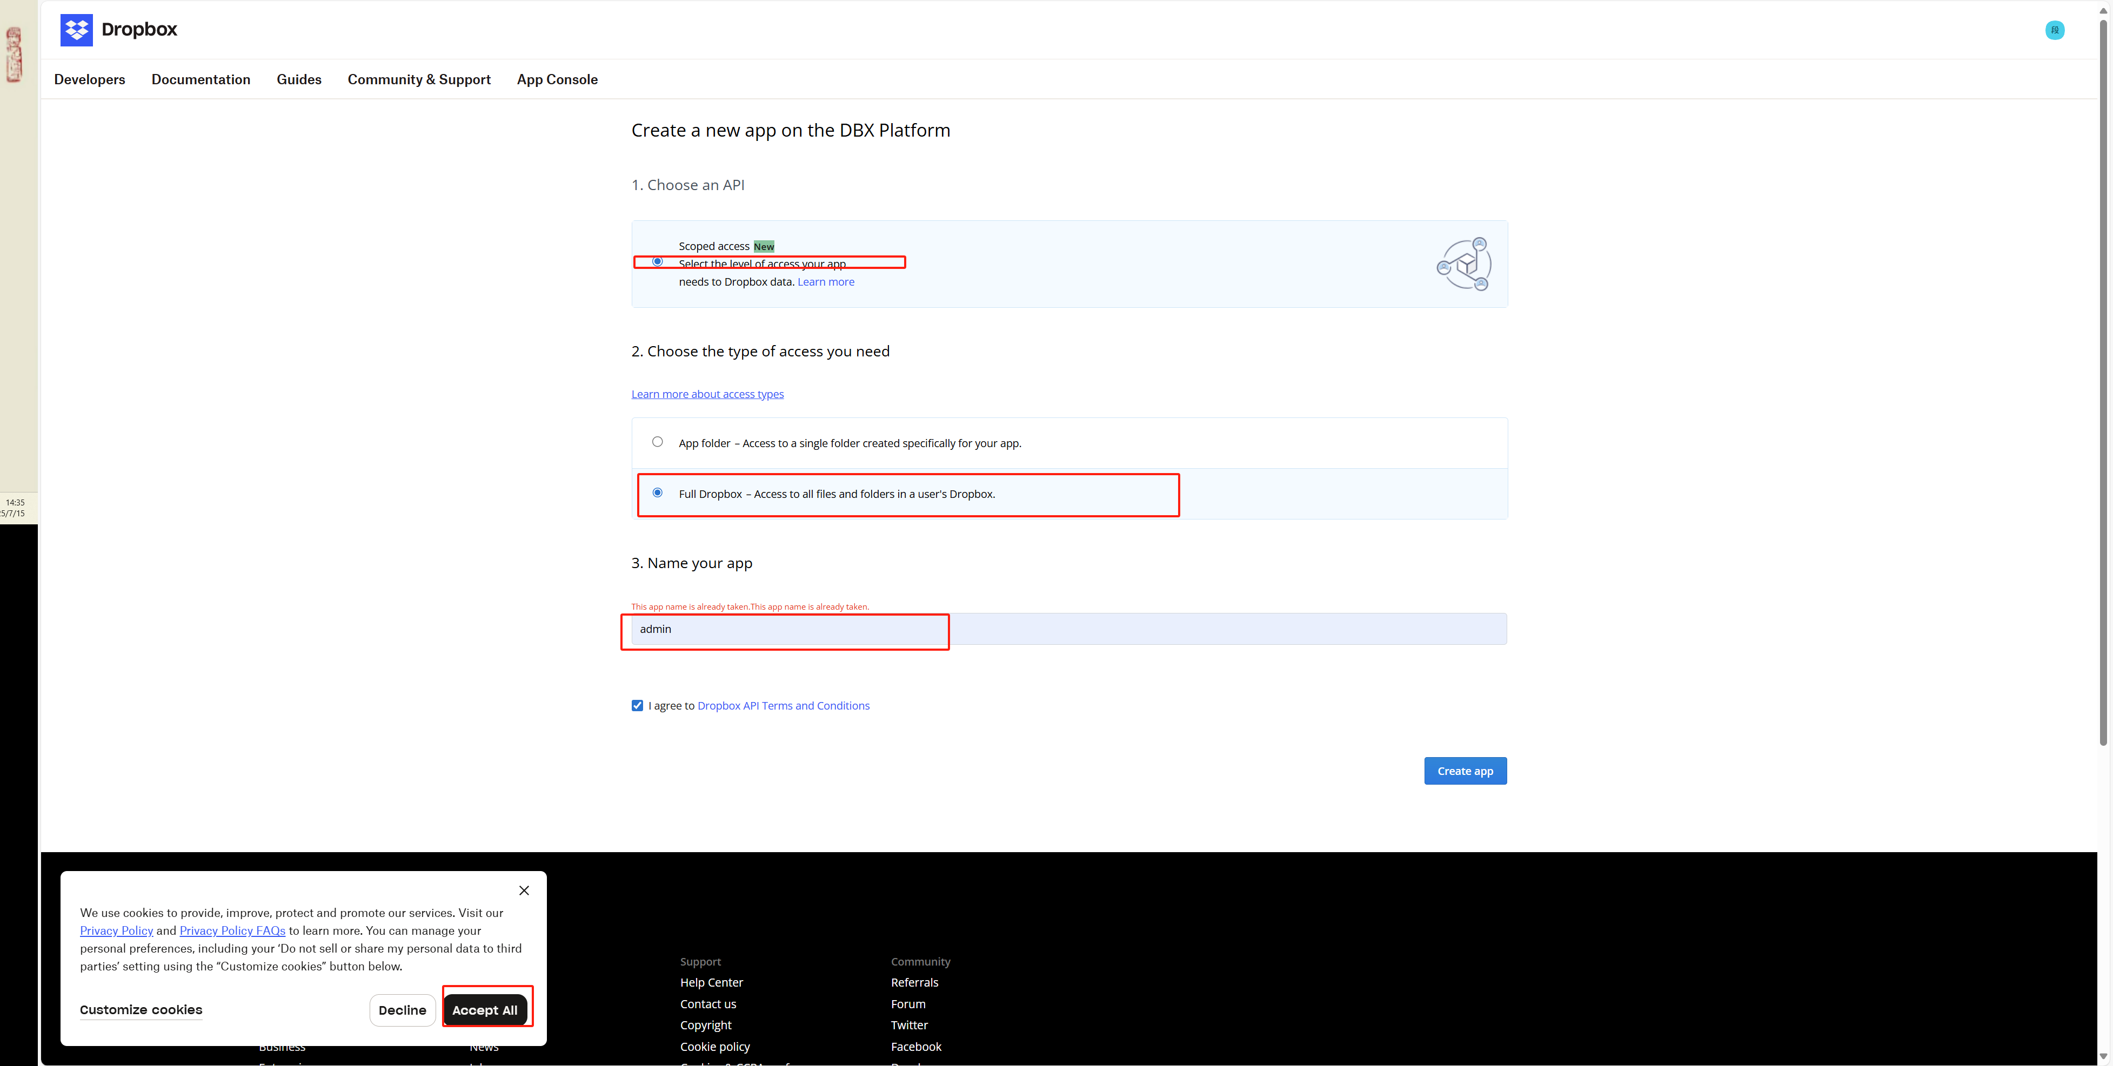Image resolution: width=2113 pixels, height=1066 pixels.
Task: Go to the Documentation menu
Action: [201, 79]
